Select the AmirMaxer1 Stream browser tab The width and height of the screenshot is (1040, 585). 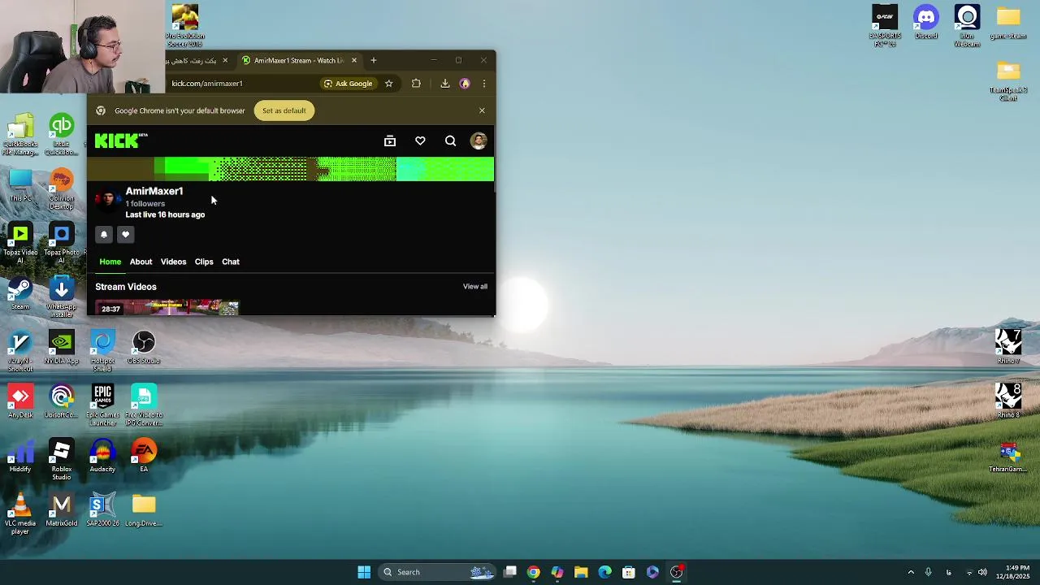point(298,60)
